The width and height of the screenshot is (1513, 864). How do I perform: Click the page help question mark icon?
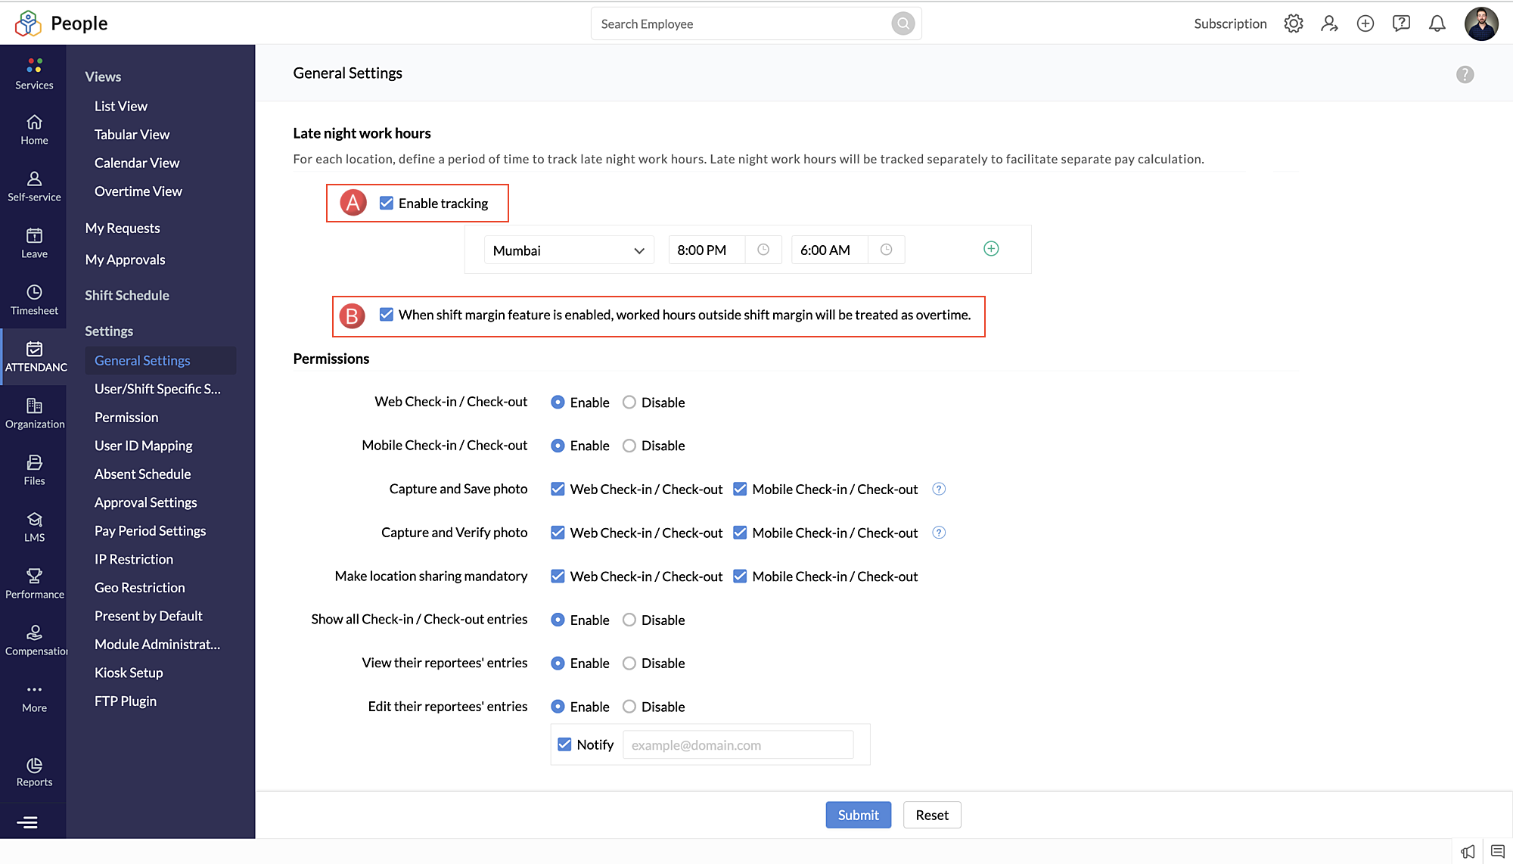[x=1465, y=74]
